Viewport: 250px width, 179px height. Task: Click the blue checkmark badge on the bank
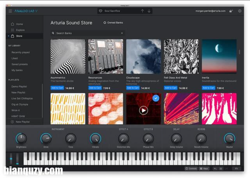(156, 98)
